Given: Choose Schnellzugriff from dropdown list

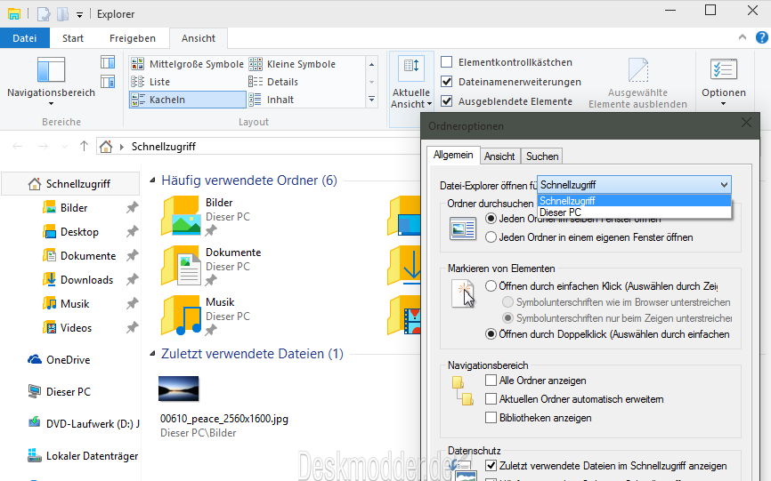Looking at the screenshot, I should point(634,201).
